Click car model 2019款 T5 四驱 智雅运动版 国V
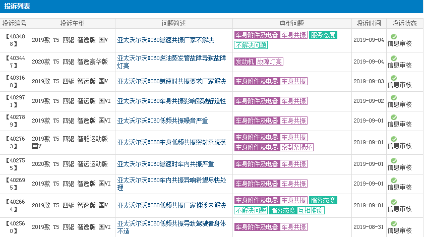The height and width of the screenshot is (237, 424). pyautogui.click(x=70, y=143)
